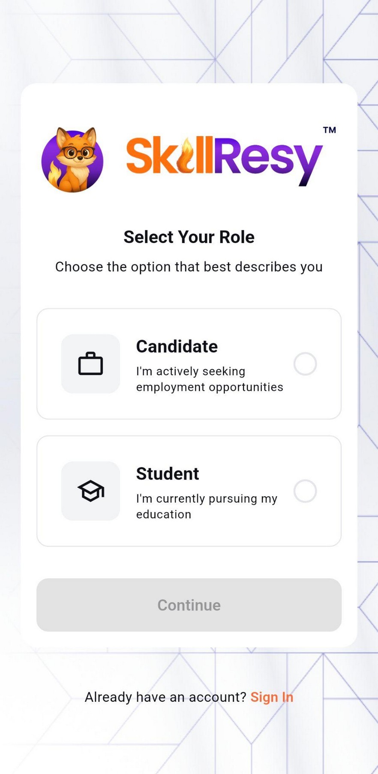
Task: Click the graduation cap icon for Student
Action: [x=90, y=491]
